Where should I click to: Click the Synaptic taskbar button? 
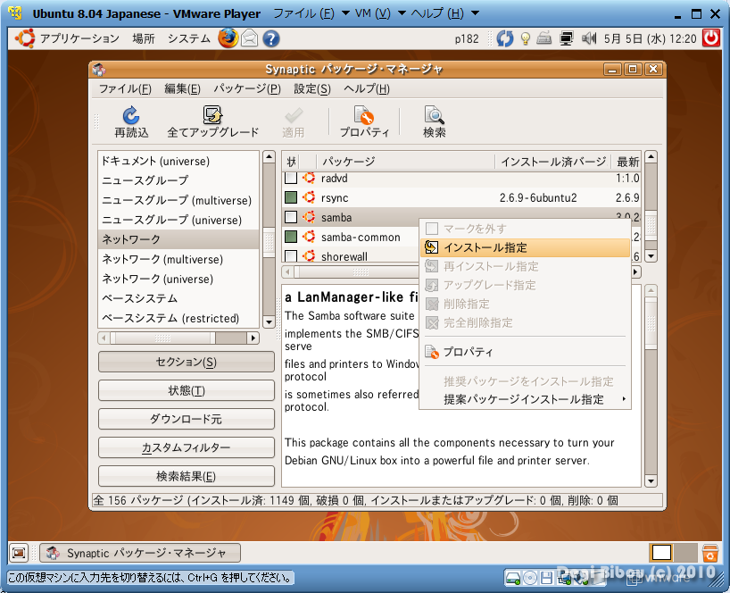[140, 553]
